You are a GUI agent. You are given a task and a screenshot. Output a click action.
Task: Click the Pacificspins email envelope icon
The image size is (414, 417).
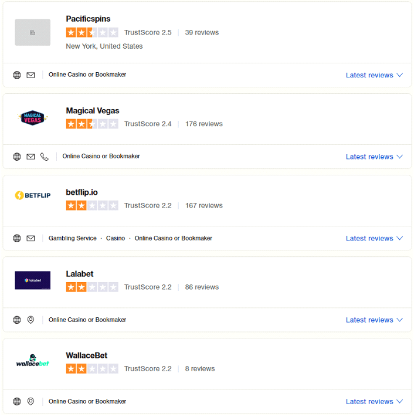tap(30, 75)
